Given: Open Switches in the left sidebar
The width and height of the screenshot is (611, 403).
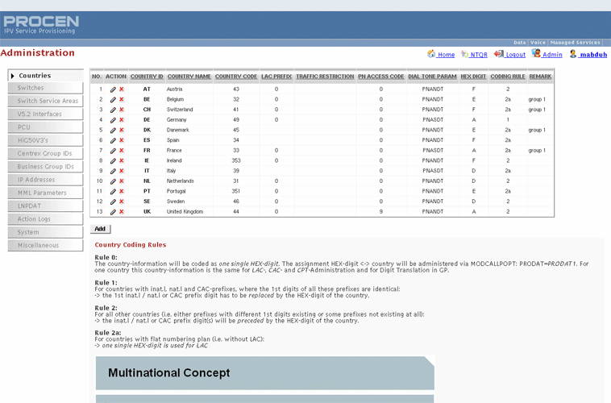Looking at the screenshot, I should 31,88.
